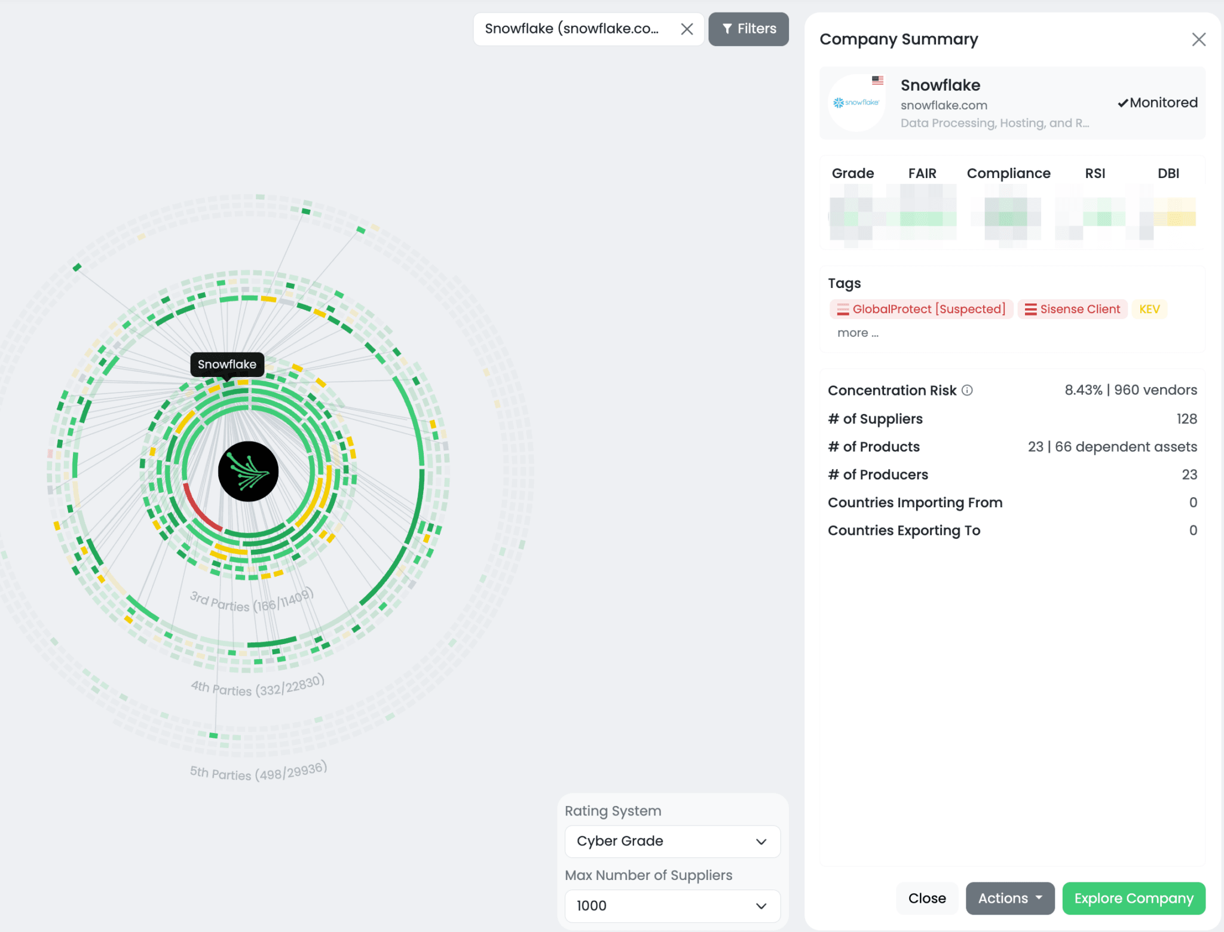This screenshot has width=1224, height=932.
Task: Close Company Summary panel with X icon
Action: click(x=1198, y=39)
